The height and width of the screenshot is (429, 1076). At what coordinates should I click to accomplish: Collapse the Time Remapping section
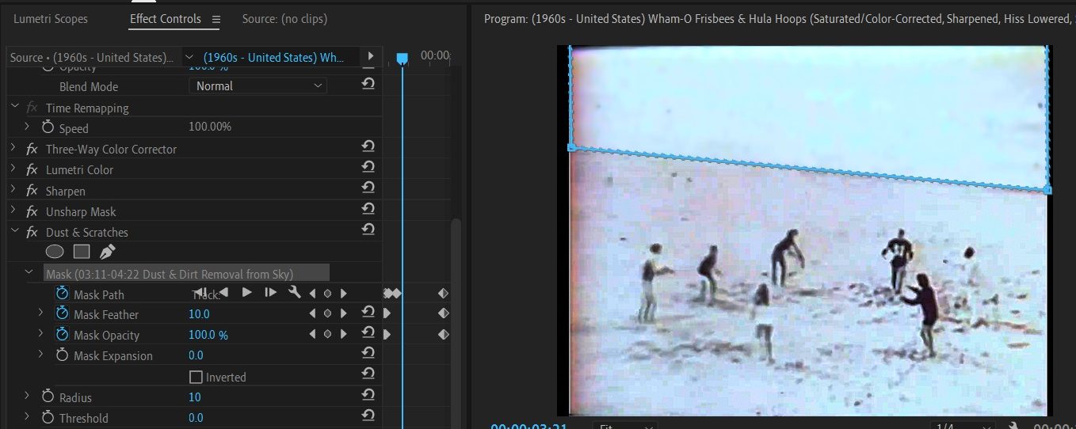[14, 108]
